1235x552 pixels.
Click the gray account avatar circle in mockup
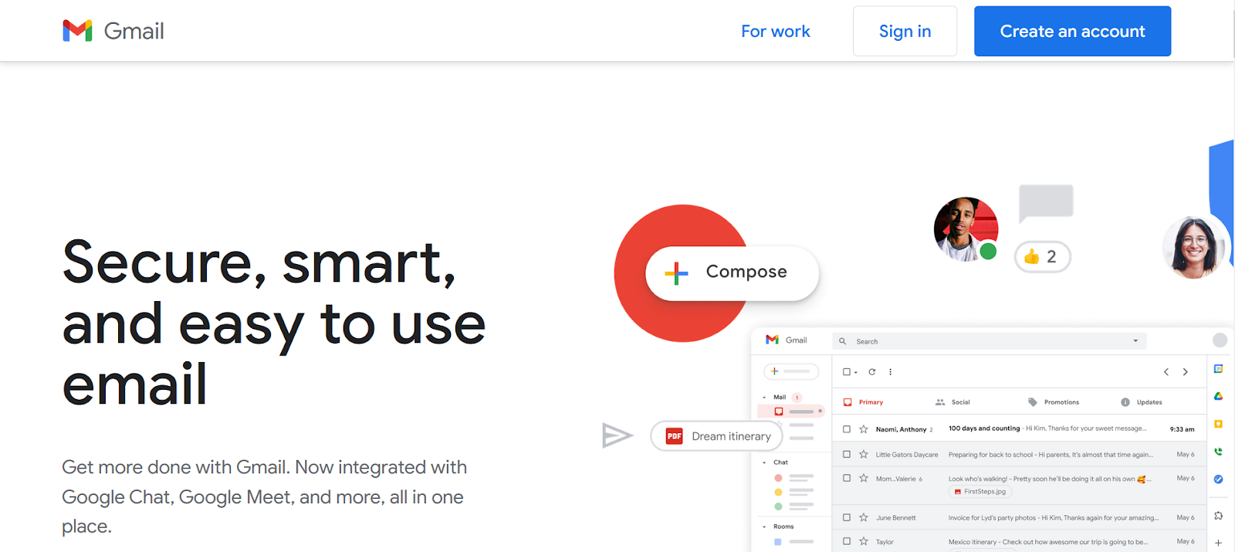pyautogui.click(x=1220, y=340)
